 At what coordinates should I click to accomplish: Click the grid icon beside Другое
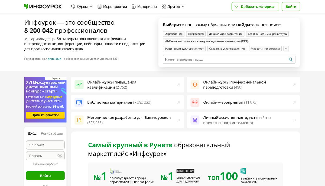[x=164, y=6]
